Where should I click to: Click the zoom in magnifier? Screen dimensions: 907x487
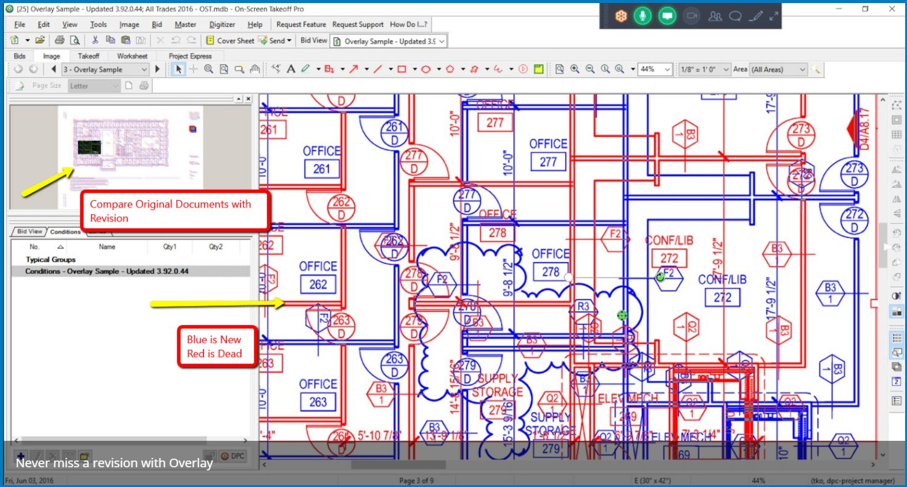click(575, 70)
